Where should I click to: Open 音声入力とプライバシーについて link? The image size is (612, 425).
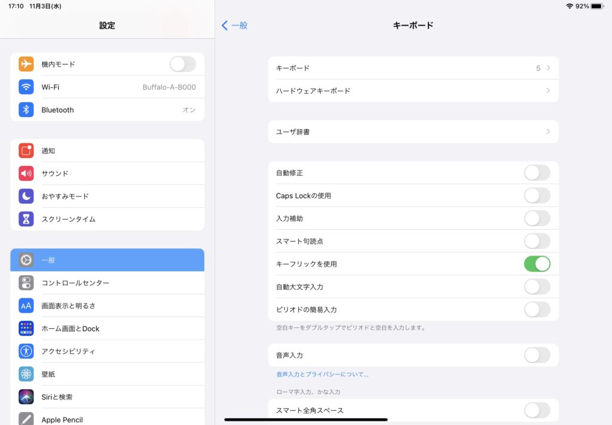(x=322, y=374)
